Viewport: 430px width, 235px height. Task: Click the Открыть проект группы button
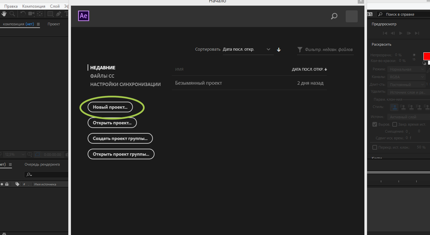pos(121,154)
